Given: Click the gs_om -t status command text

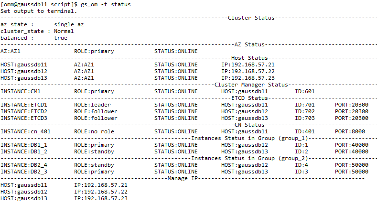Looking at the screenshot, I should coord(106,4).
